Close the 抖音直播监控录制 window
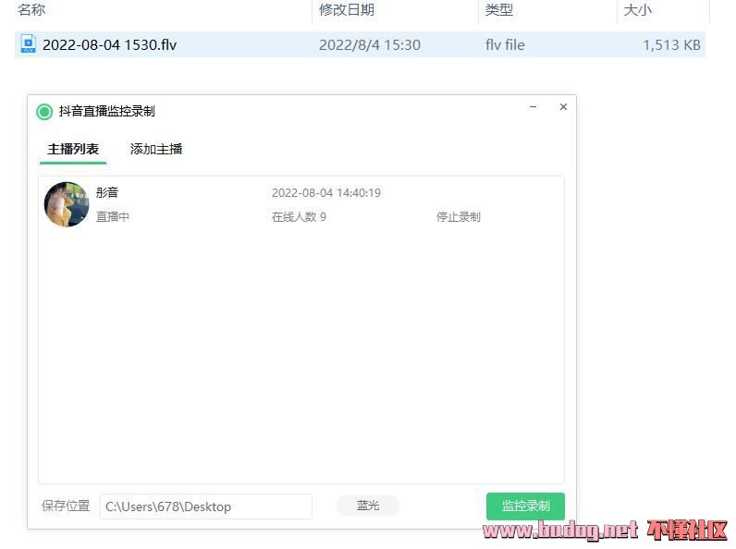Viewport: 736px width, 549px height. pyautogui.click(x=563, y=107)
